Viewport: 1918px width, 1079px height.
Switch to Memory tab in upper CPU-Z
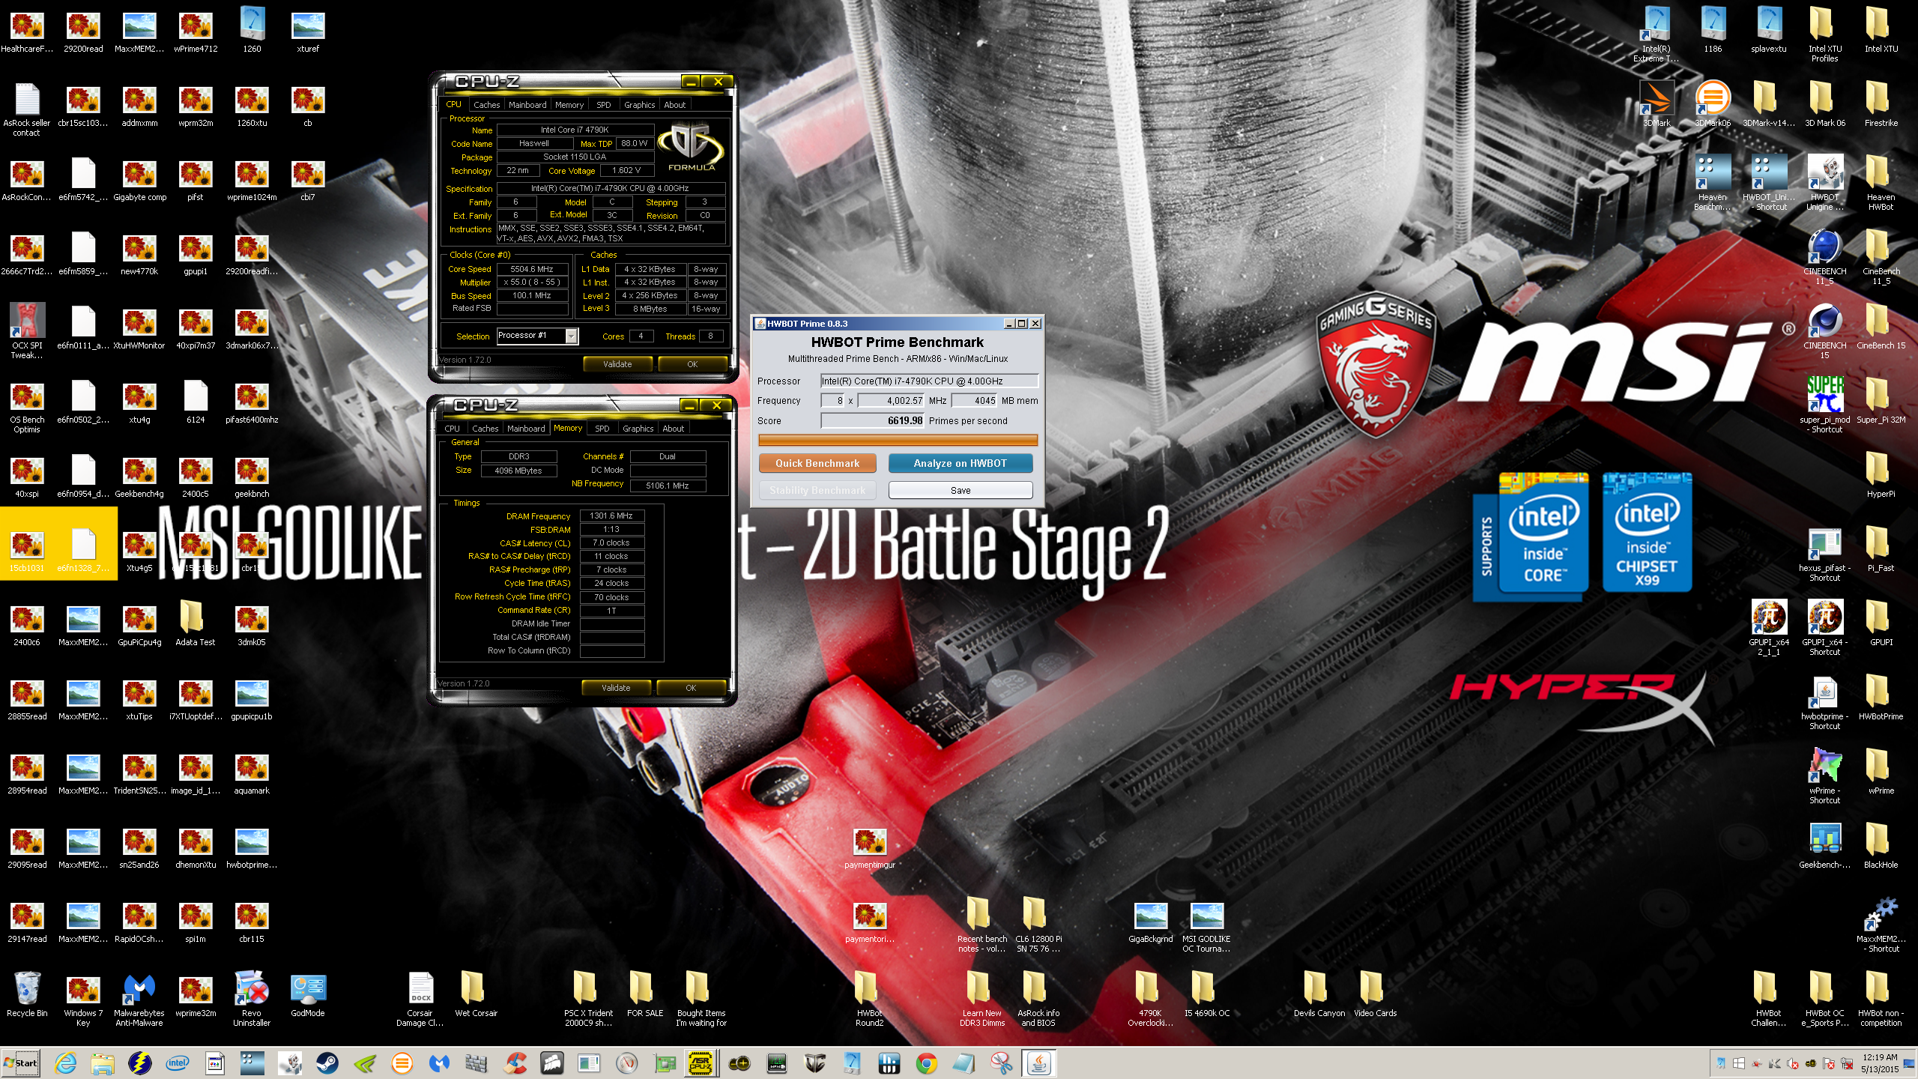[x=569, y=105]
